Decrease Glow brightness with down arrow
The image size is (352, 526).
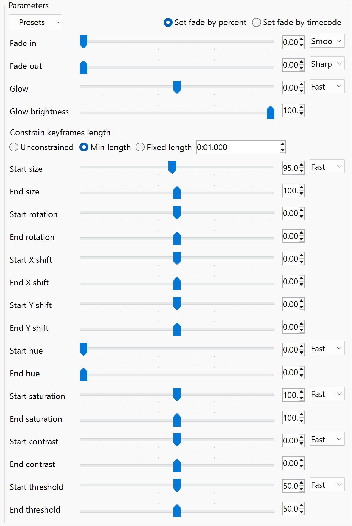click(301, 114)
